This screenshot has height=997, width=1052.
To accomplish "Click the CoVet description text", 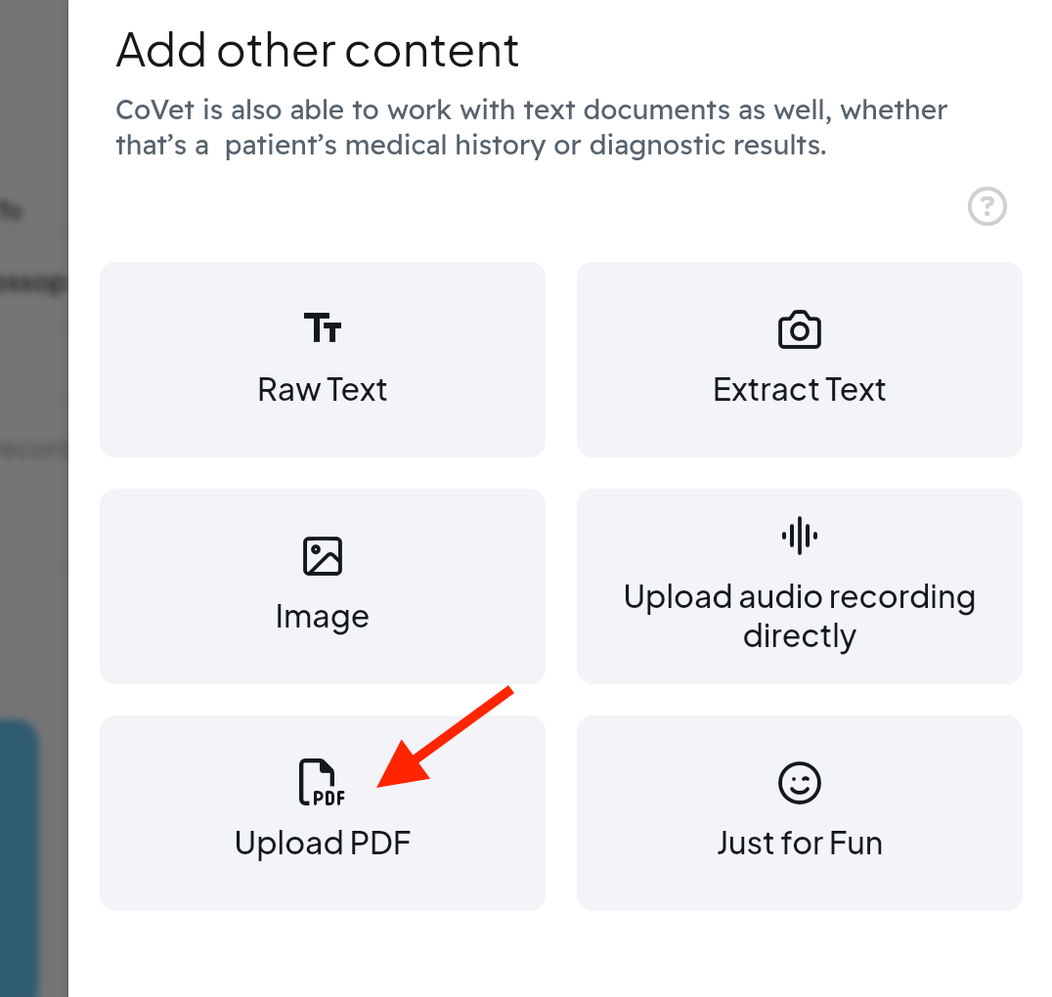I will point(531,127).
